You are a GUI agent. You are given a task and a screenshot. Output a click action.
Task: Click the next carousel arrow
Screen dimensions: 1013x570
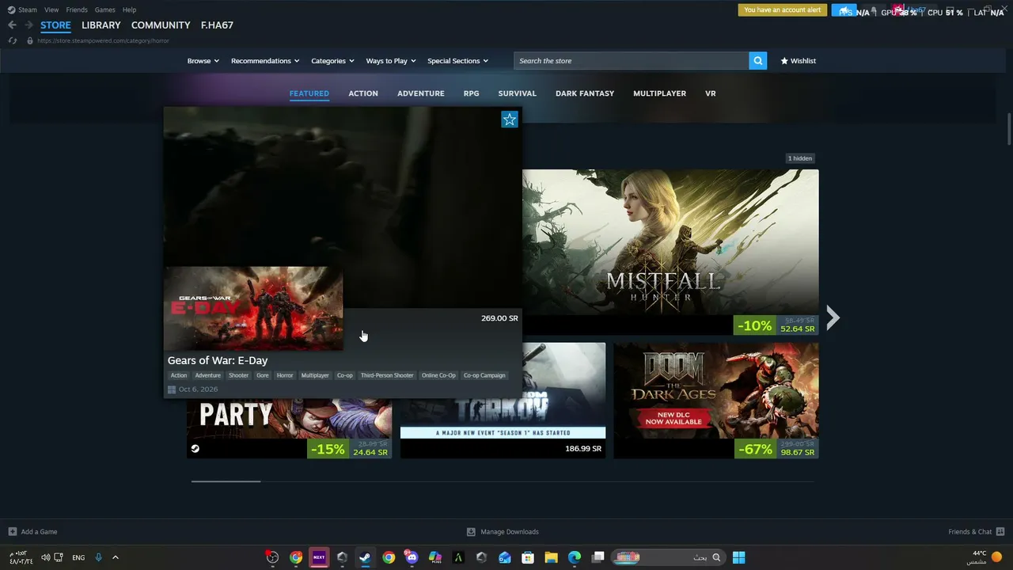833,317
